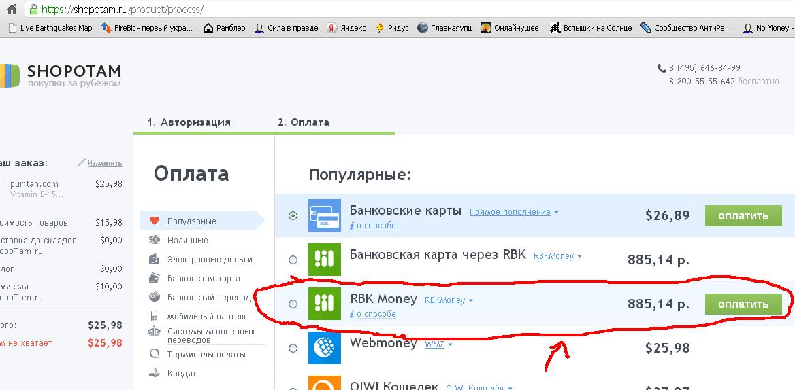Screen dimensions: 795x390
Task: Click the Изменить order link
Action: pyautogui.click(x=104, y=163)
